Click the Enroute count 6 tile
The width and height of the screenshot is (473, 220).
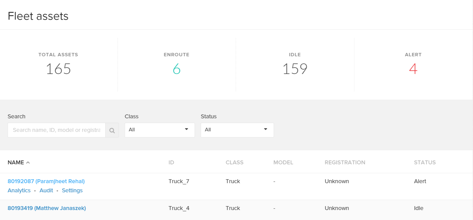(x=176, y=65)
